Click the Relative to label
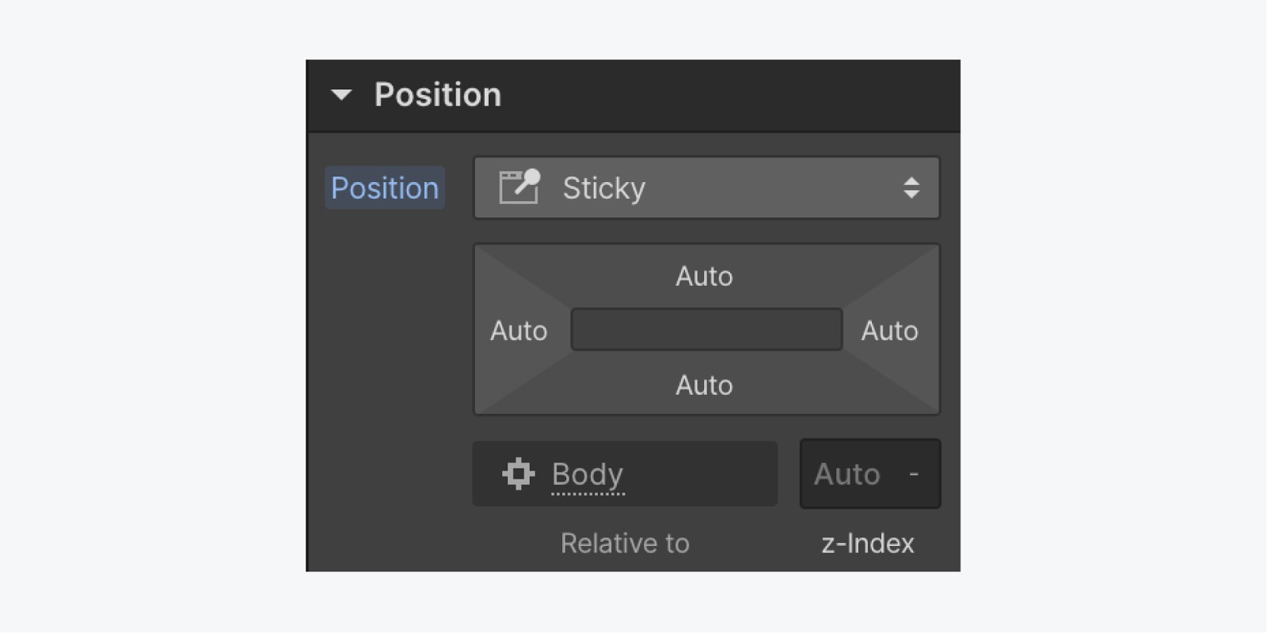Viewport: 1267px width, 633px height. 625,544
